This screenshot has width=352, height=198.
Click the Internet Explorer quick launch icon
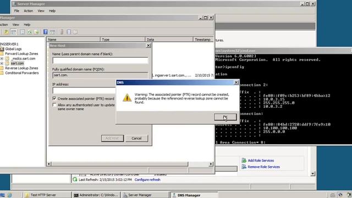10,195
